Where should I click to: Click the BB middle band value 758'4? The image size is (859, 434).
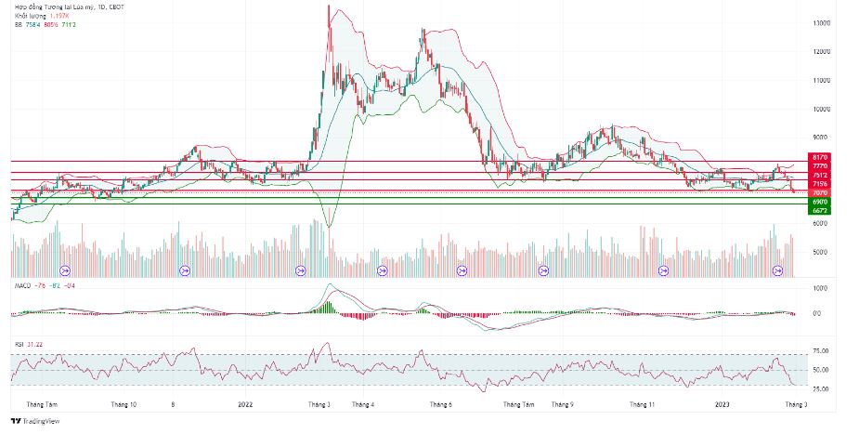[33, 25]
